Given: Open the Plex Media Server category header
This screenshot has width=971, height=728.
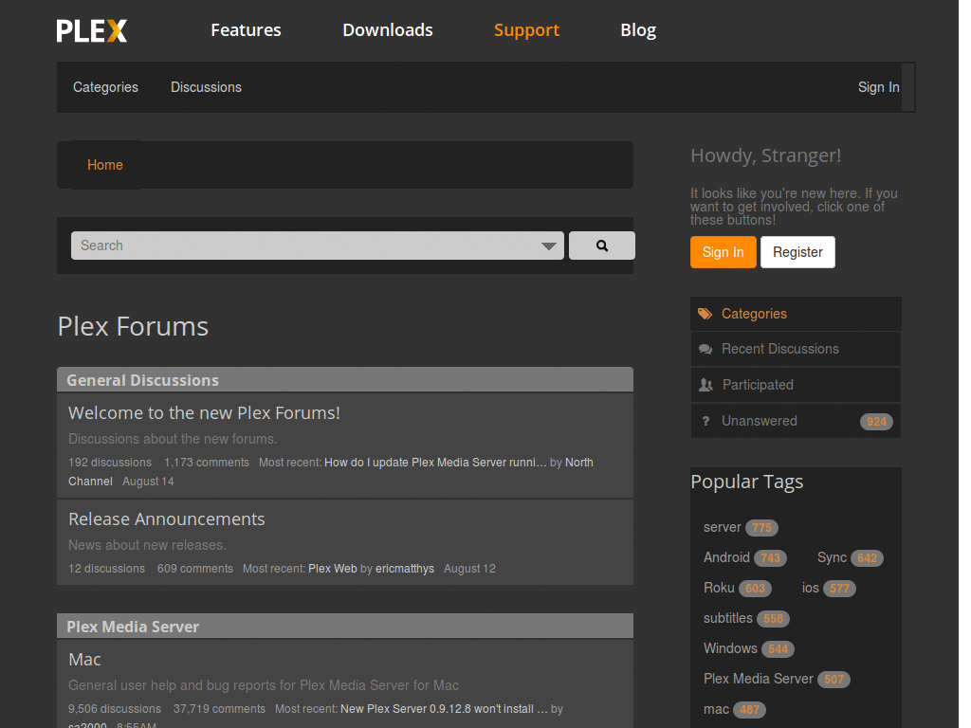Looking at the screenshot, I should pyautogui.click(x=133, y=627).
